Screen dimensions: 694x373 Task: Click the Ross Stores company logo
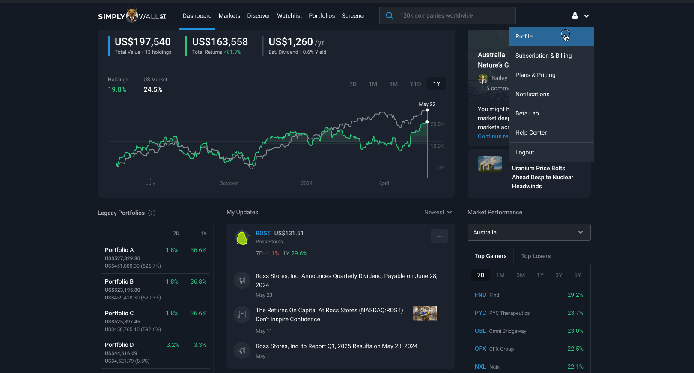coord(242,237)
